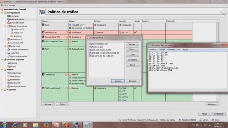
Task: Click the Agregar button below rules table
Action: pos(48,104)
